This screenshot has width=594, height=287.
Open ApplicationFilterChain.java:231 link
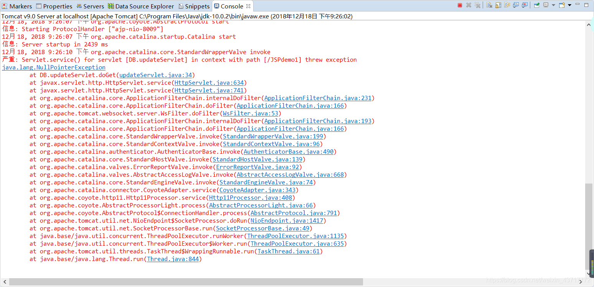point(318,98)
